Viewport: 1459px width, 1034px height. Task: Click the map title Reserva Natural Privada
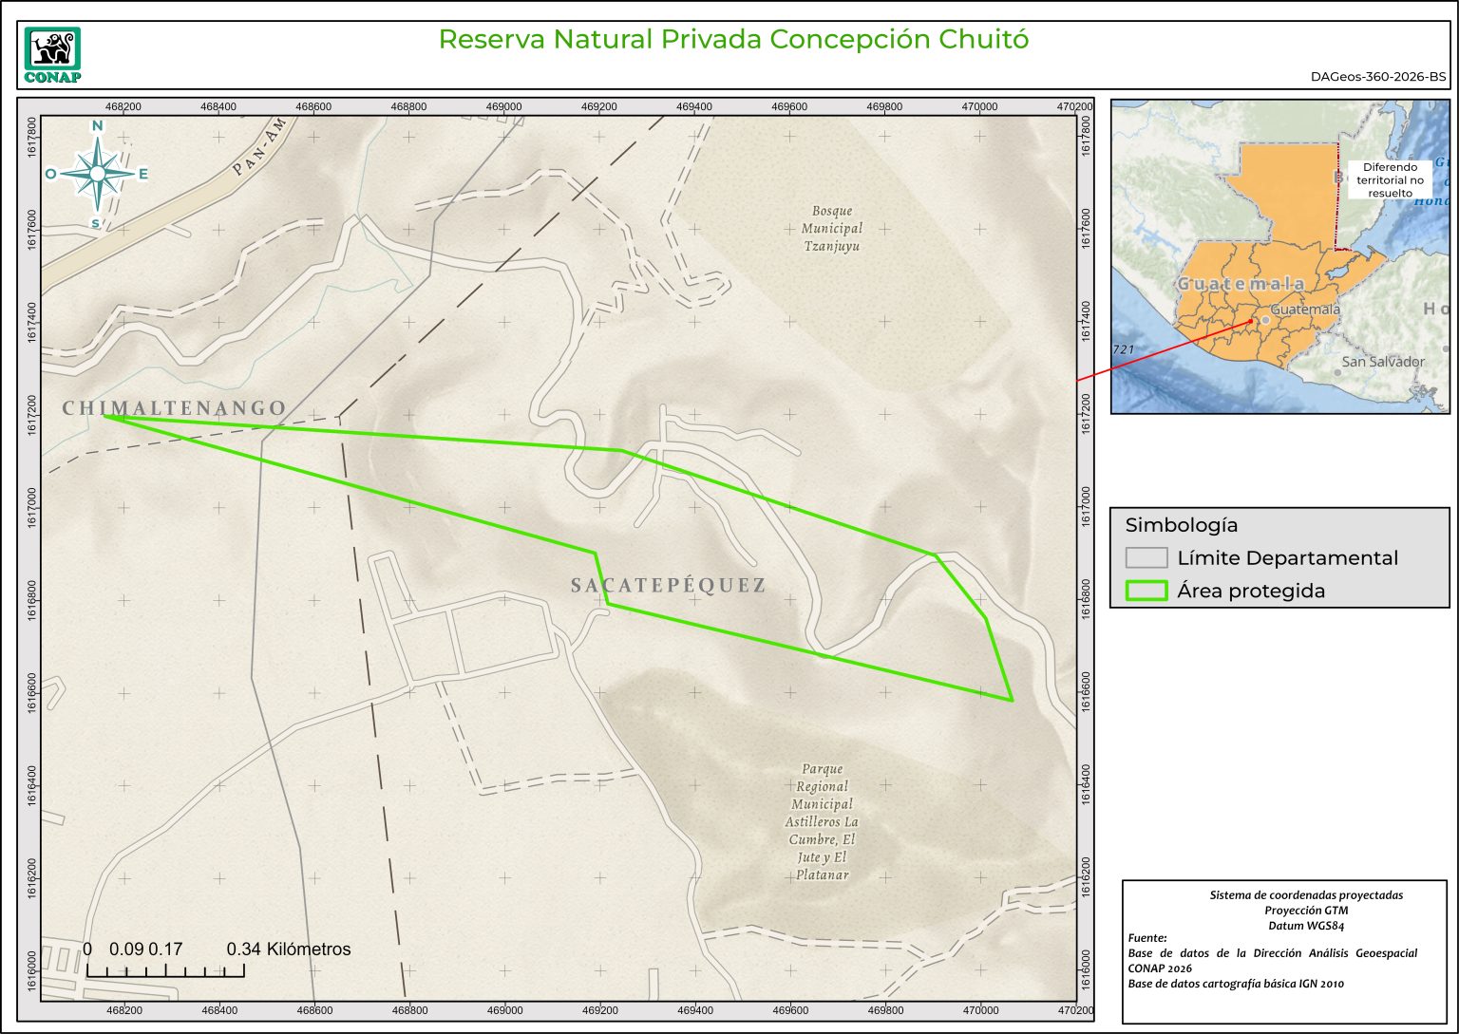click(x=732, y=40)
